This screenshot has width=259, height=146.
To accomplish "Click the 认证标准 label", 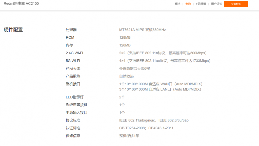I will [73, 128].
